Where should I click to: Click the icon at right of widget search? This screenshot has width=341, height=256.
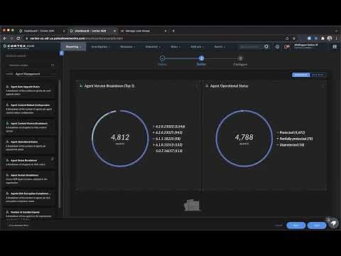[x=53, y=65]
